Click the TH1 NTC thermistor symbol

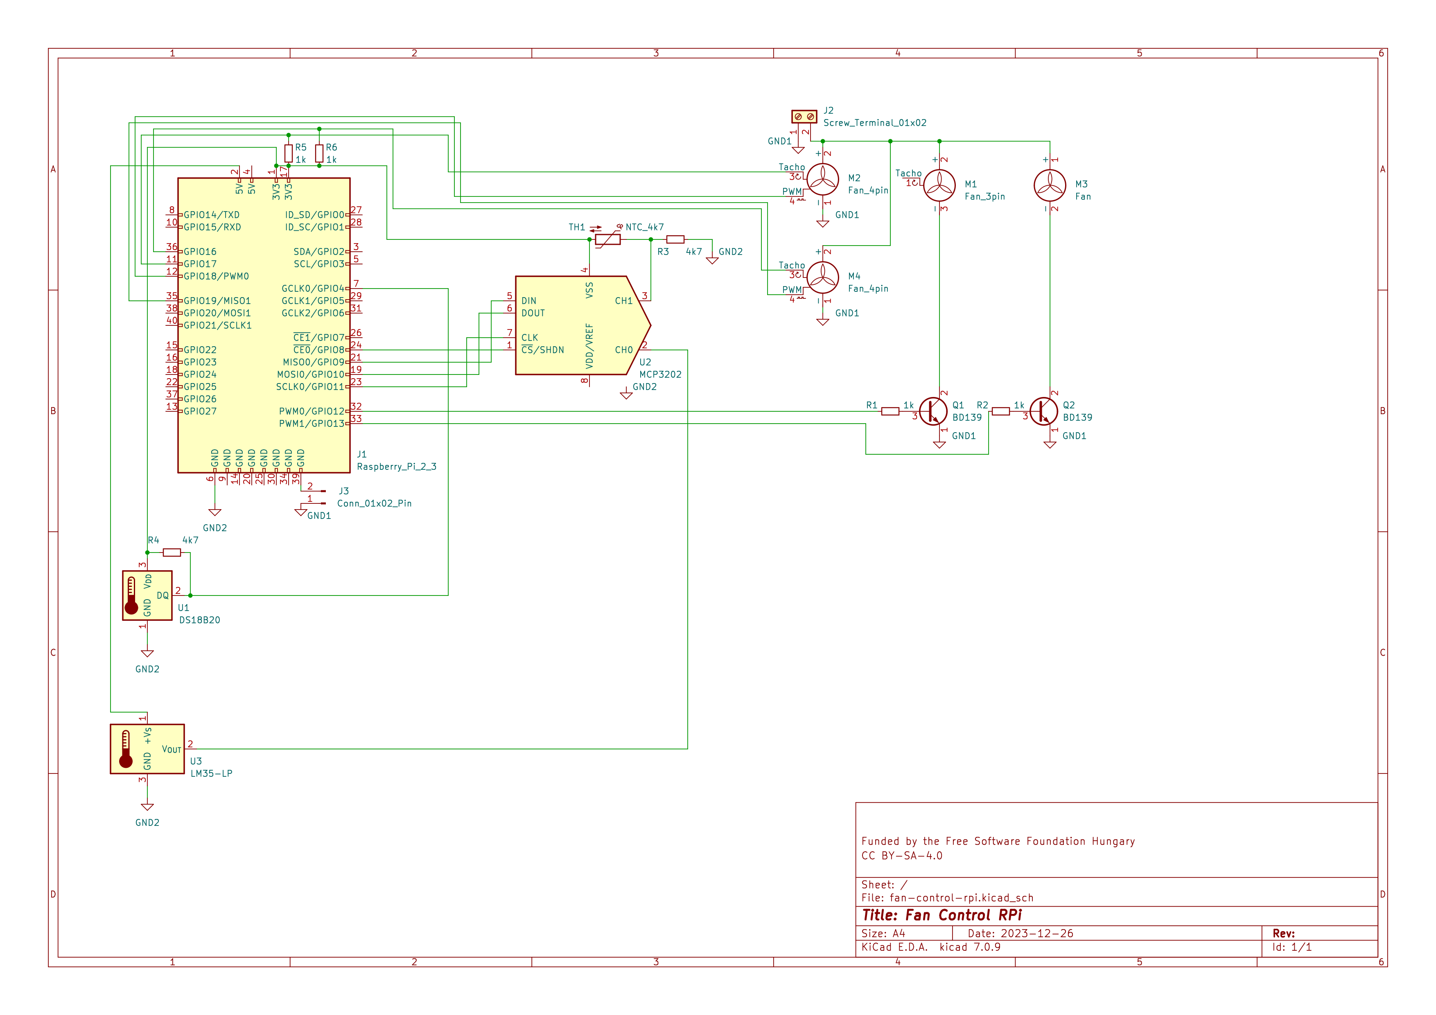607,239
